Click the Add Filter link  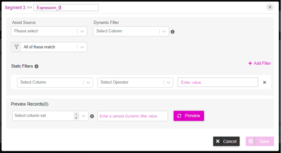[260, 63]
